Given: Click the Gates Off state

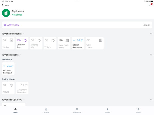Looking at the screenshot, I should coord(88,40).
